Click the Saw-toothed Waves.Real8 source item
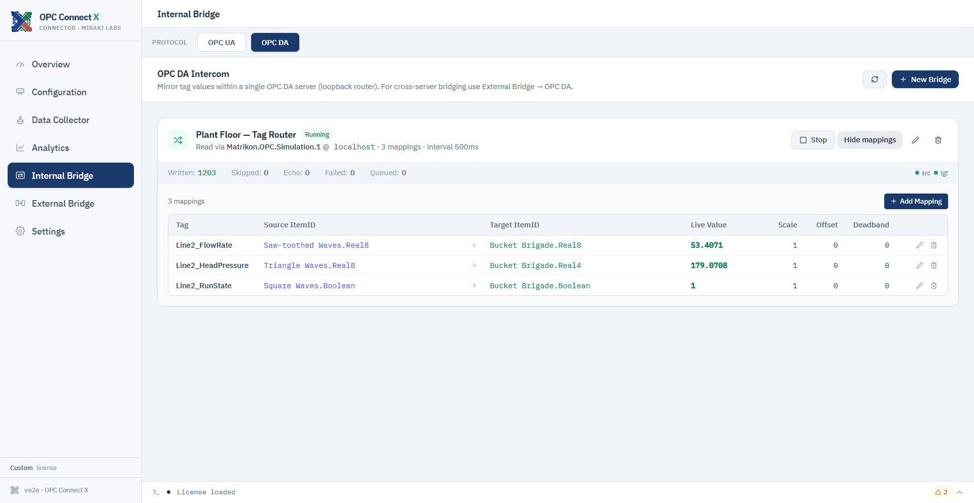 coord(316,245)
